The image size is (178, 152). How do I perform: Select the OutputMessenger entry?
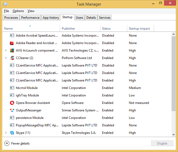[x=29, y=110]
